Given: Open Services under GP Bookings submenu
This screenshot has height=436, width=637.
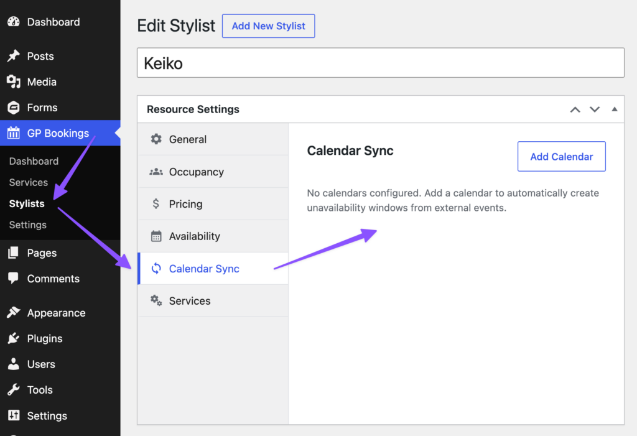Looking at the screenshot, I should (x=29, y=182).
